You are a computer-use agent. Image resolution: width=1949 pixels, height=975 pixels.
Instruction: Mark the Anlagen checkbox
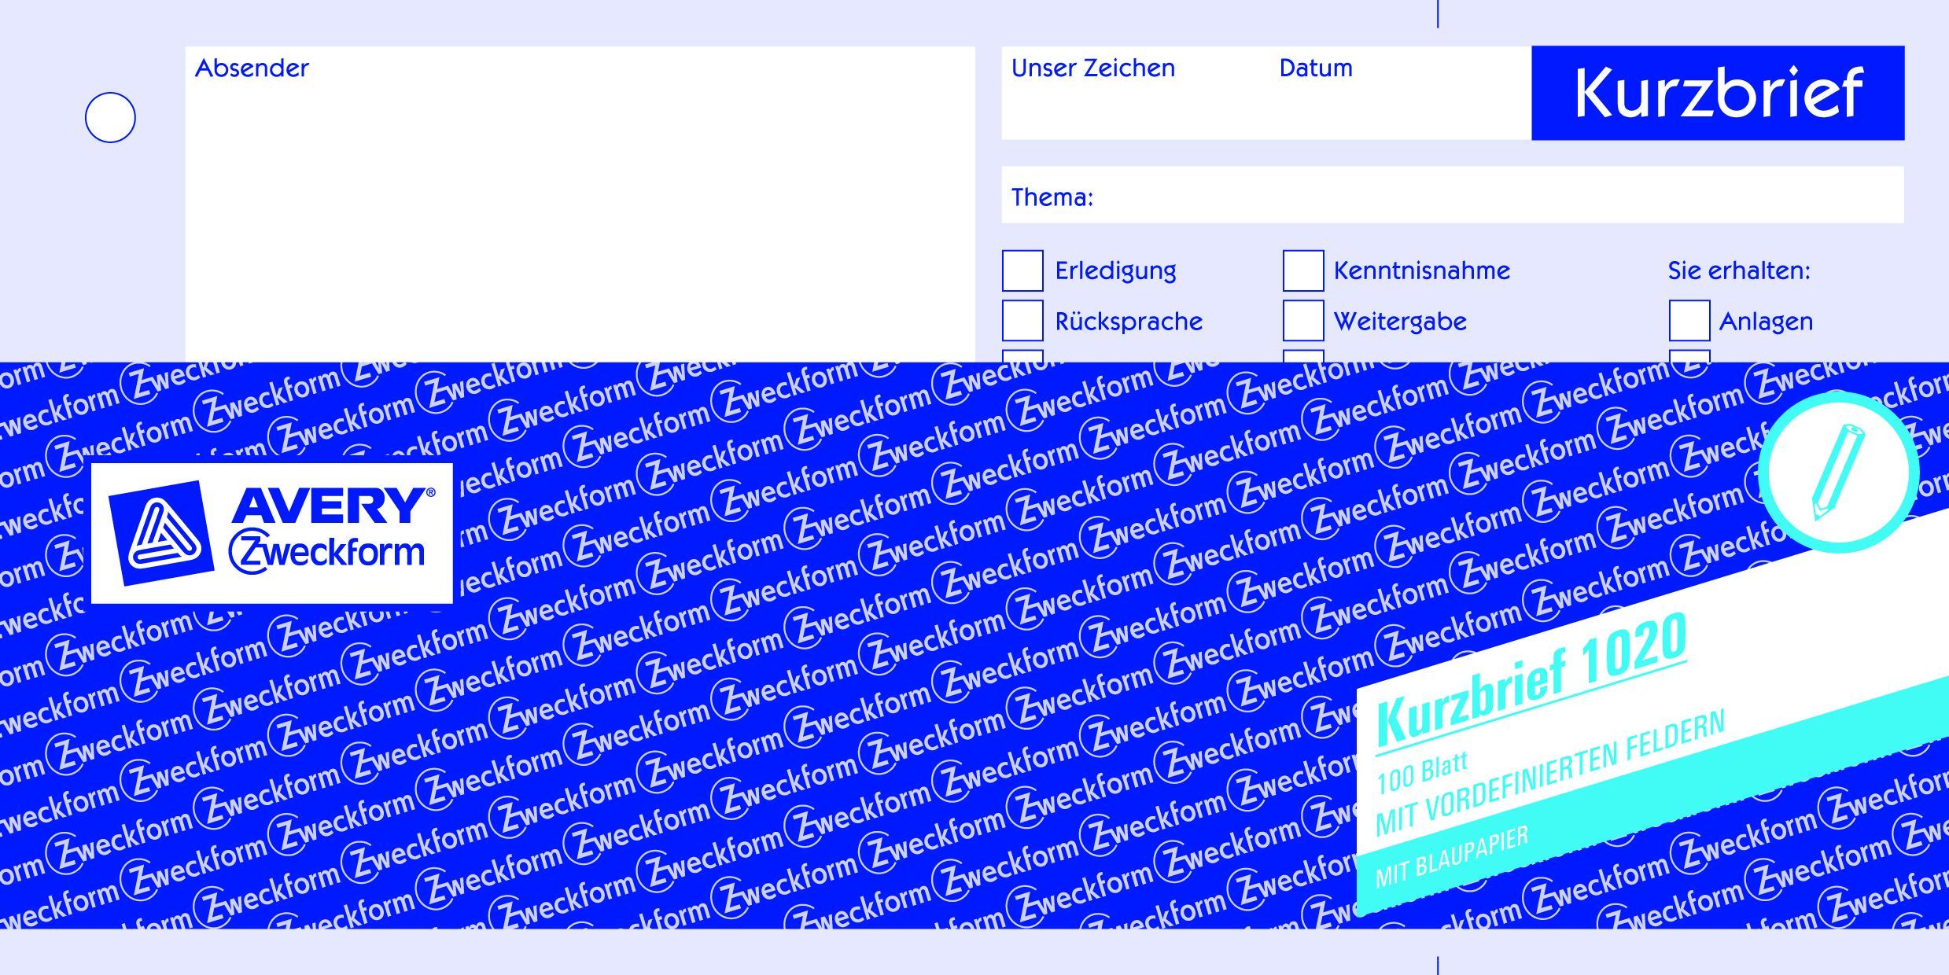point(1689,321)
